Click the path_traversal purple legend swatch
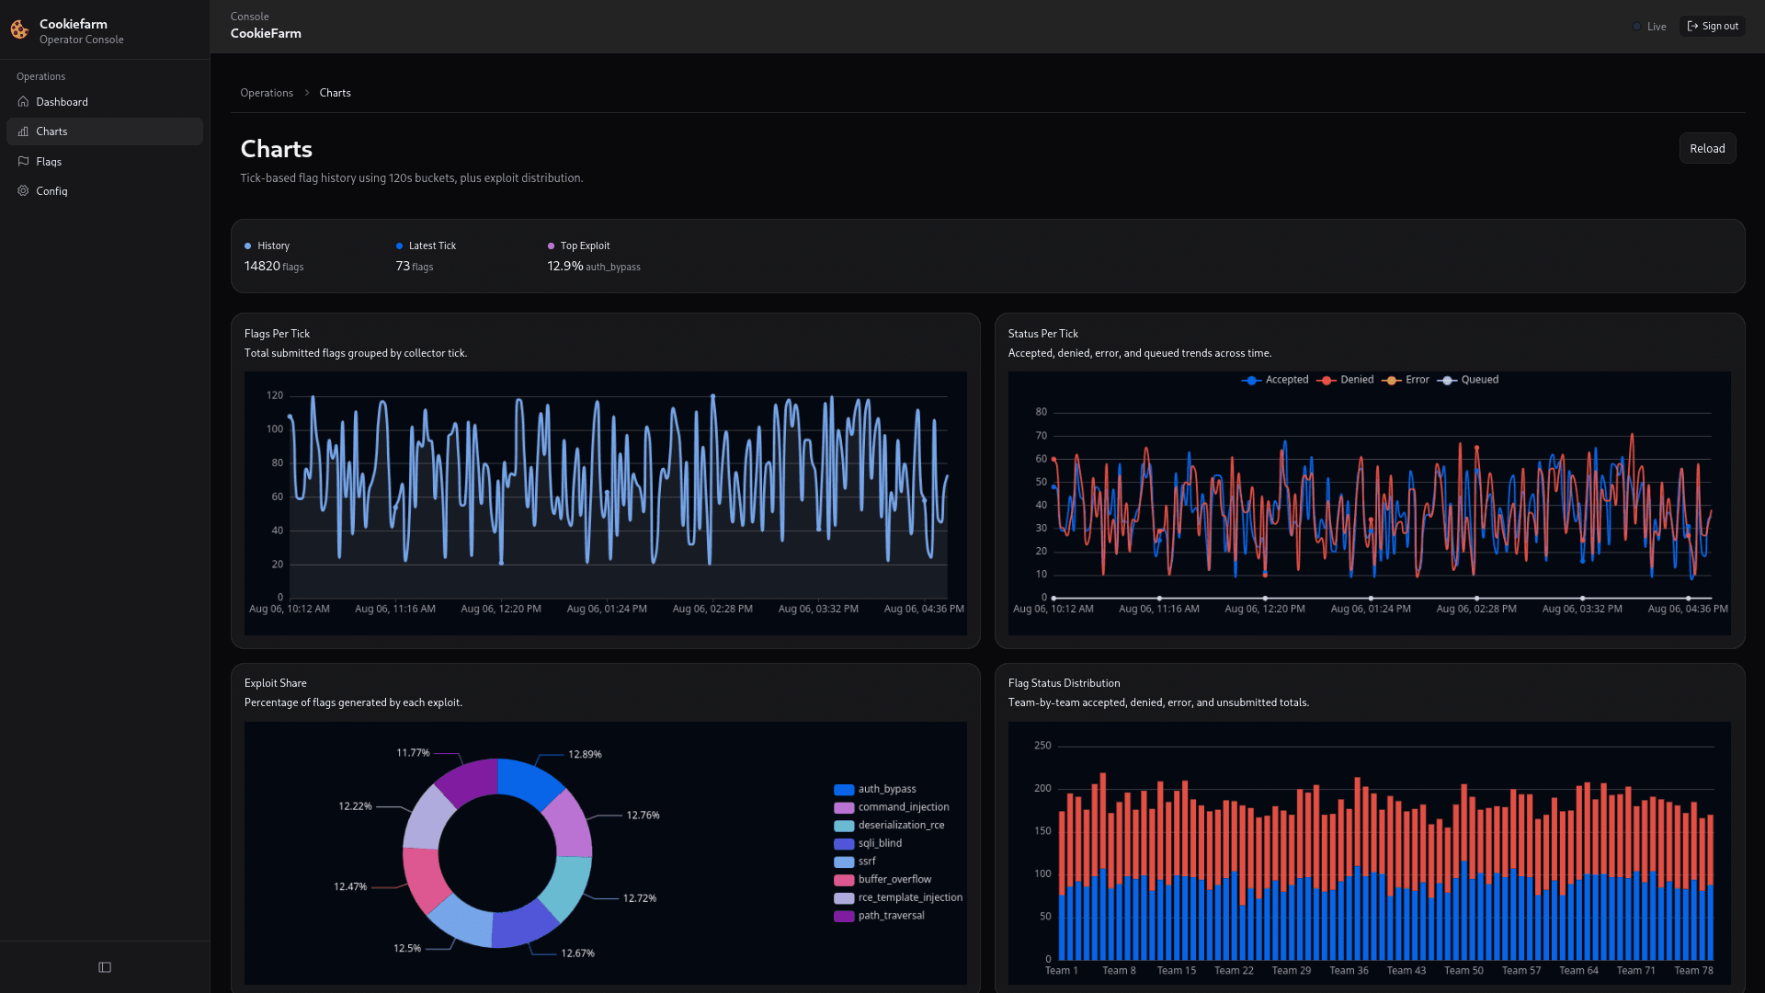Image resolution: width=1765 pixels, height=993 pixels. 843,916
